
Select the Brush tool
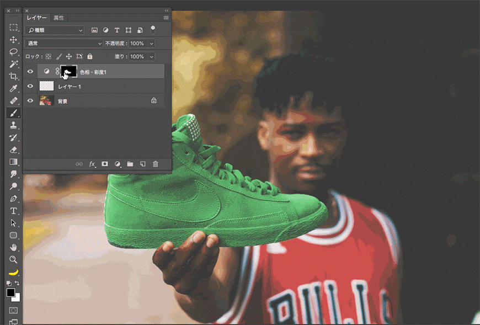pos(13,113)
